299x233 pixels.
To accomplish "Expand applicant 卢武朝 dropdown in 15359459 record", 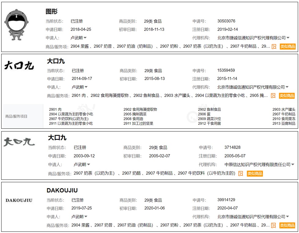I will tap(86, 87).
